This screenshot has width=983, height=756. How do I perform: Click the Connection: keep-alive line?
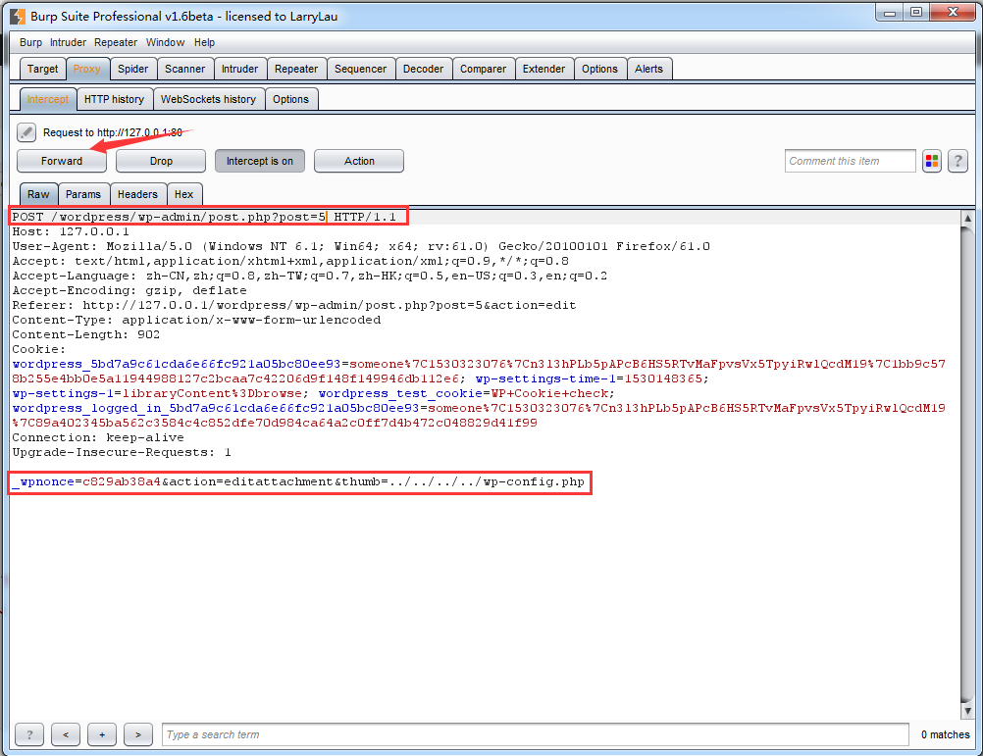point(98,437)
